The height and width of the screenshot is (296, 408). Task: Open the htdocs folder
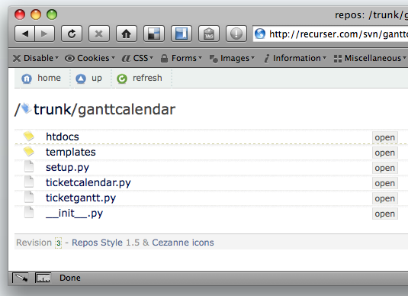coord(63,137)
